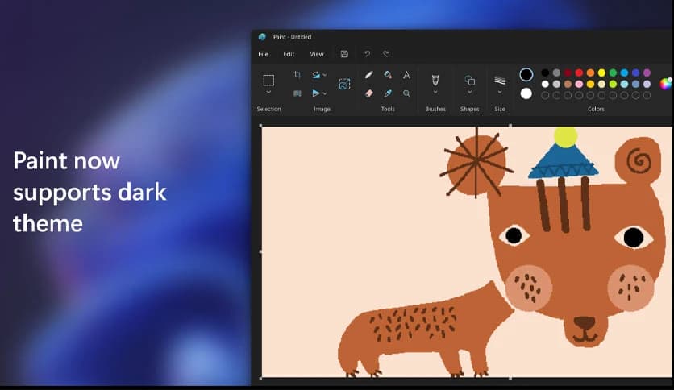Pick the turquoise blue swatch in top row

(624, 73)
